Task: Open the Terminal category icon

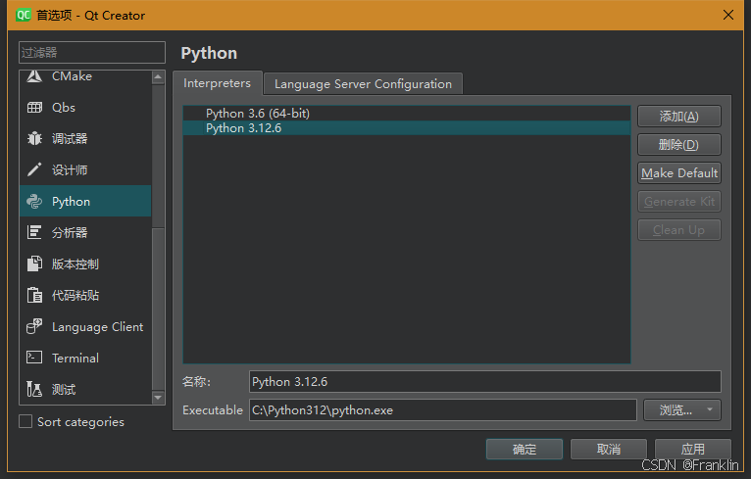Action: 34,358
